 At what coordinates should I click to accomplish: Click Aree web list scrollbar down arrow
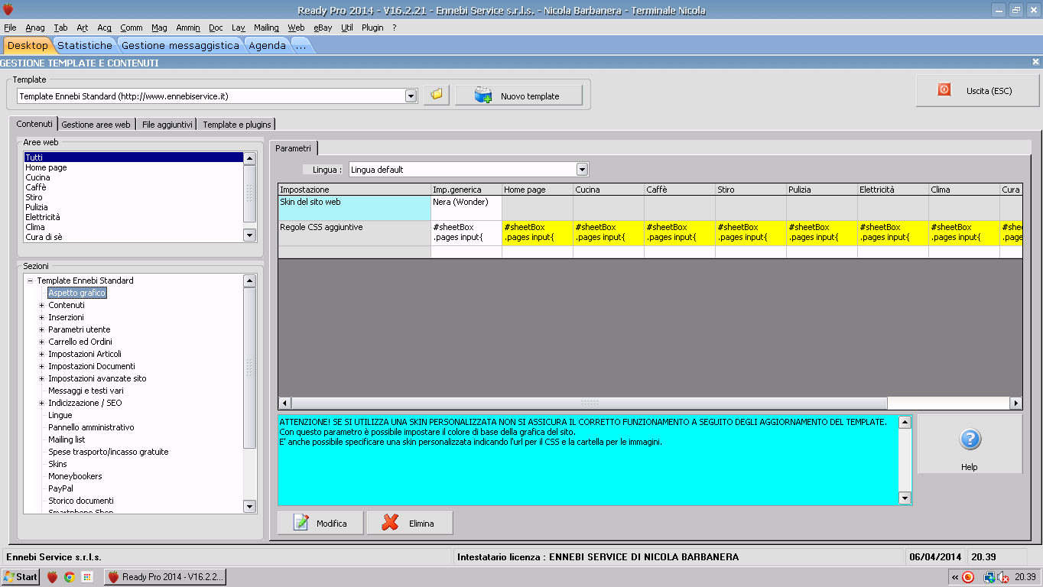249,236
